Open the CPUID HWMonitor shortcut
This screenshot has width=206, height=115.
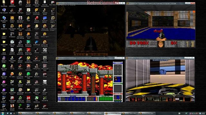[12, 4]
